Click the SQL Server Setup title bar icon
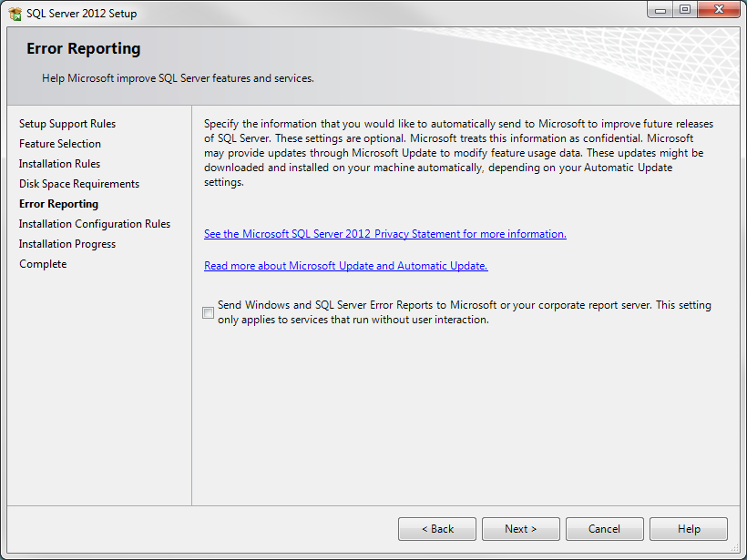The height and width of the screenshot is (560, 747). click(15, 14)
